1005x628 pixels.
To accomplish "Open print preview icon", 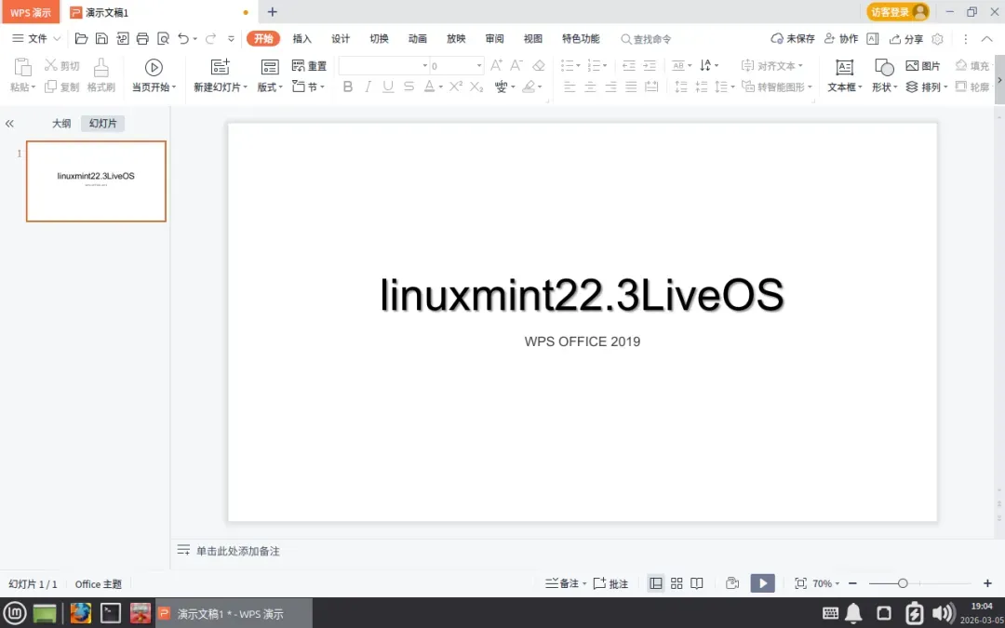I will point(163,38).
